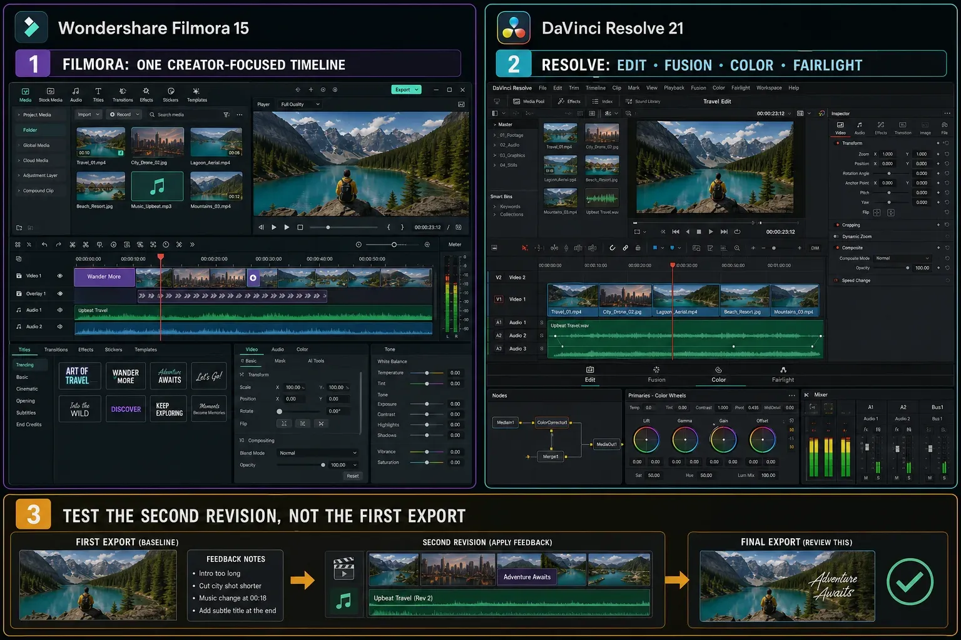This screenshot has height=640, width=961.
Task: Open the Fusion menu in Resolve menu bar
Action: (698, 88)
